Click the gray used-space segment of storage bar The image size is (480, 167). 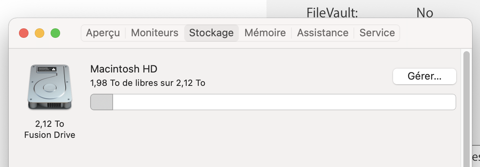point(102,102)
